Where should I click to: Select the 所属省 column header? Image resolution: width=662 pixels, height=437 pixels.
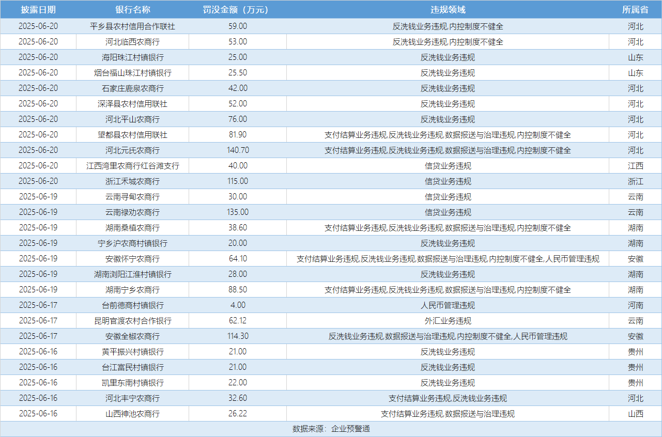pyautogui.click(x=635, y=10)
